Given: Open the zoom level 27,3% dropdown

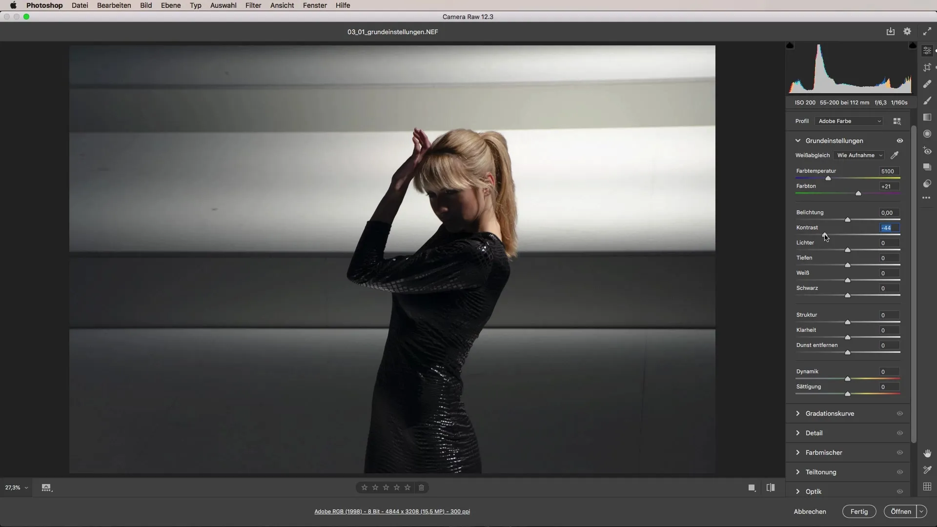Looking at the screenshot, I should (x=16, y=487).
